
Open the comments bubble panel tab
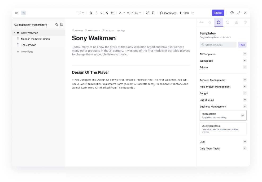pyautogui.click(x=228, y=22)
